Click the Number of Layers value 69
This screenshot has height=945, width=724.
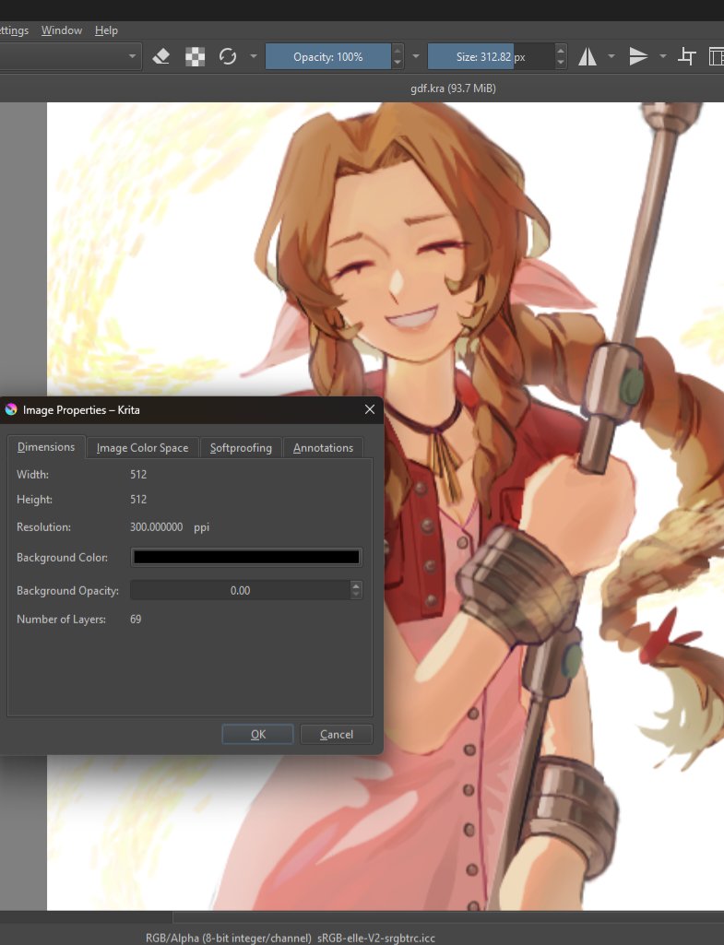pos(136,619)
